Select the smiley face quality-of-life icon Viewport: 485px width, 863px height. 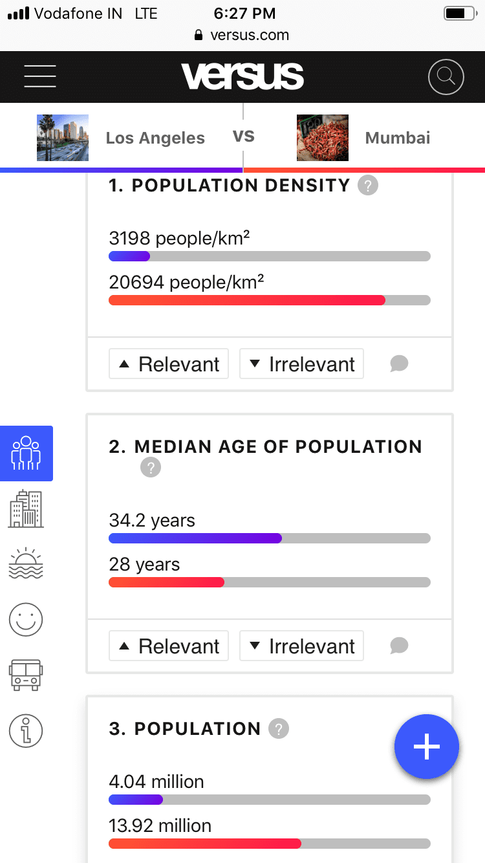tap(26, 620)
